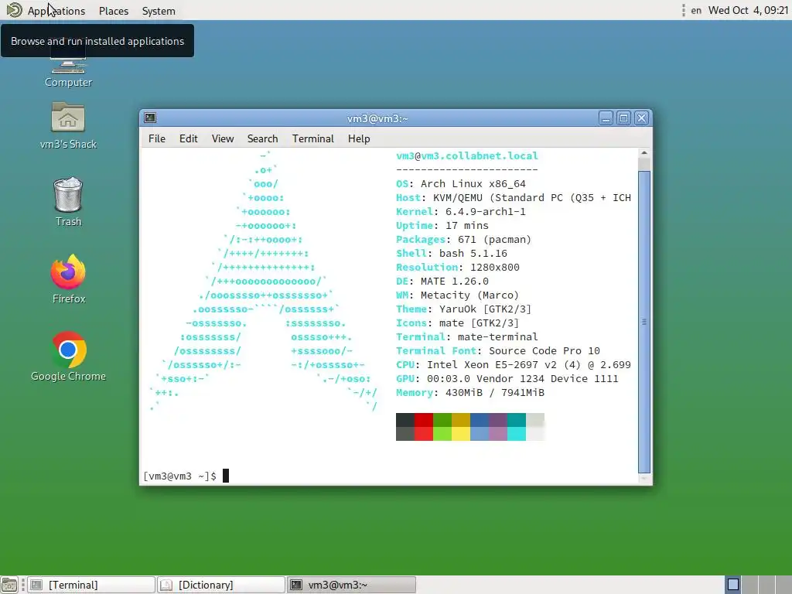The image size is (792, 594).
Task: Click the 'CPU: Intel Xeon E5-2697 v2' line
Action: coord(514,365)
